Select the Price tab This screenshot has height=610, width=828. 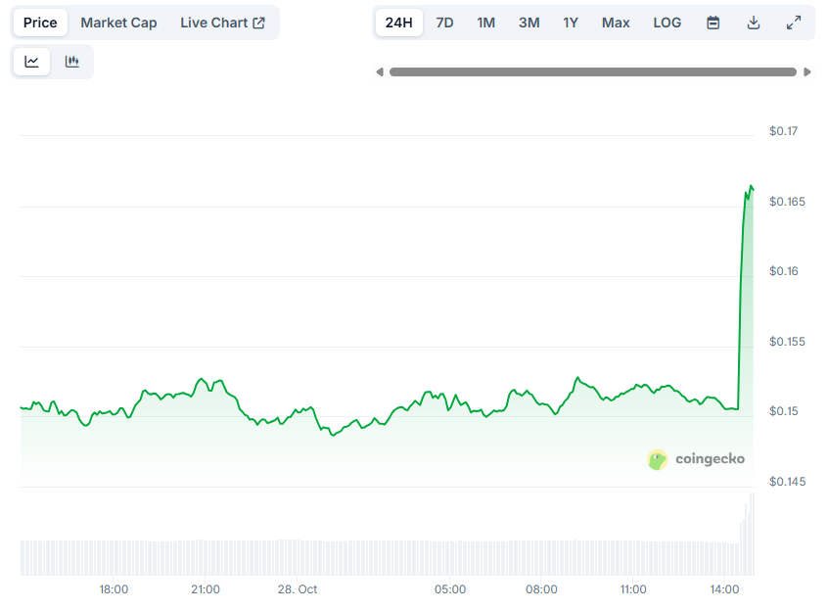coord(39,22)
